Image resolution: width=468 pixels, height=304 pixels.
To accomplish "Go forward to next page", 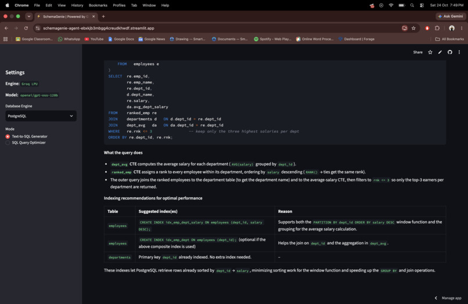I will [16, 28].
